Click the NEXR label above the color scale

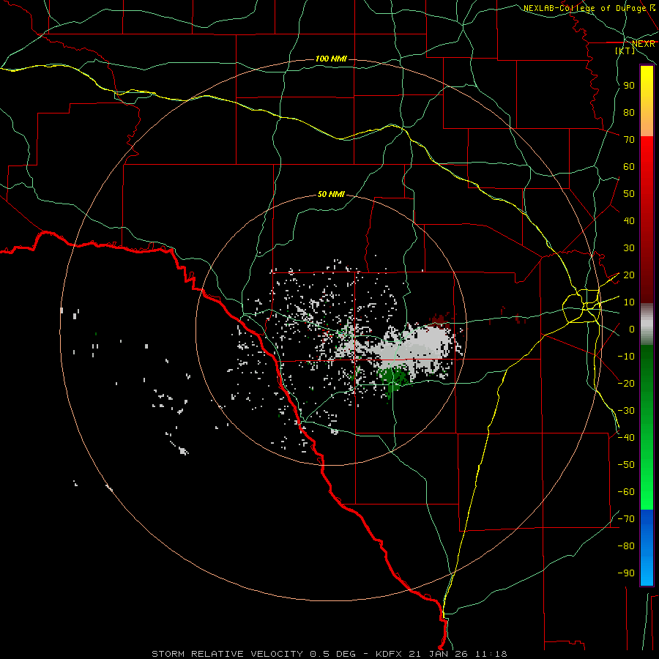(x=644, y=44)
